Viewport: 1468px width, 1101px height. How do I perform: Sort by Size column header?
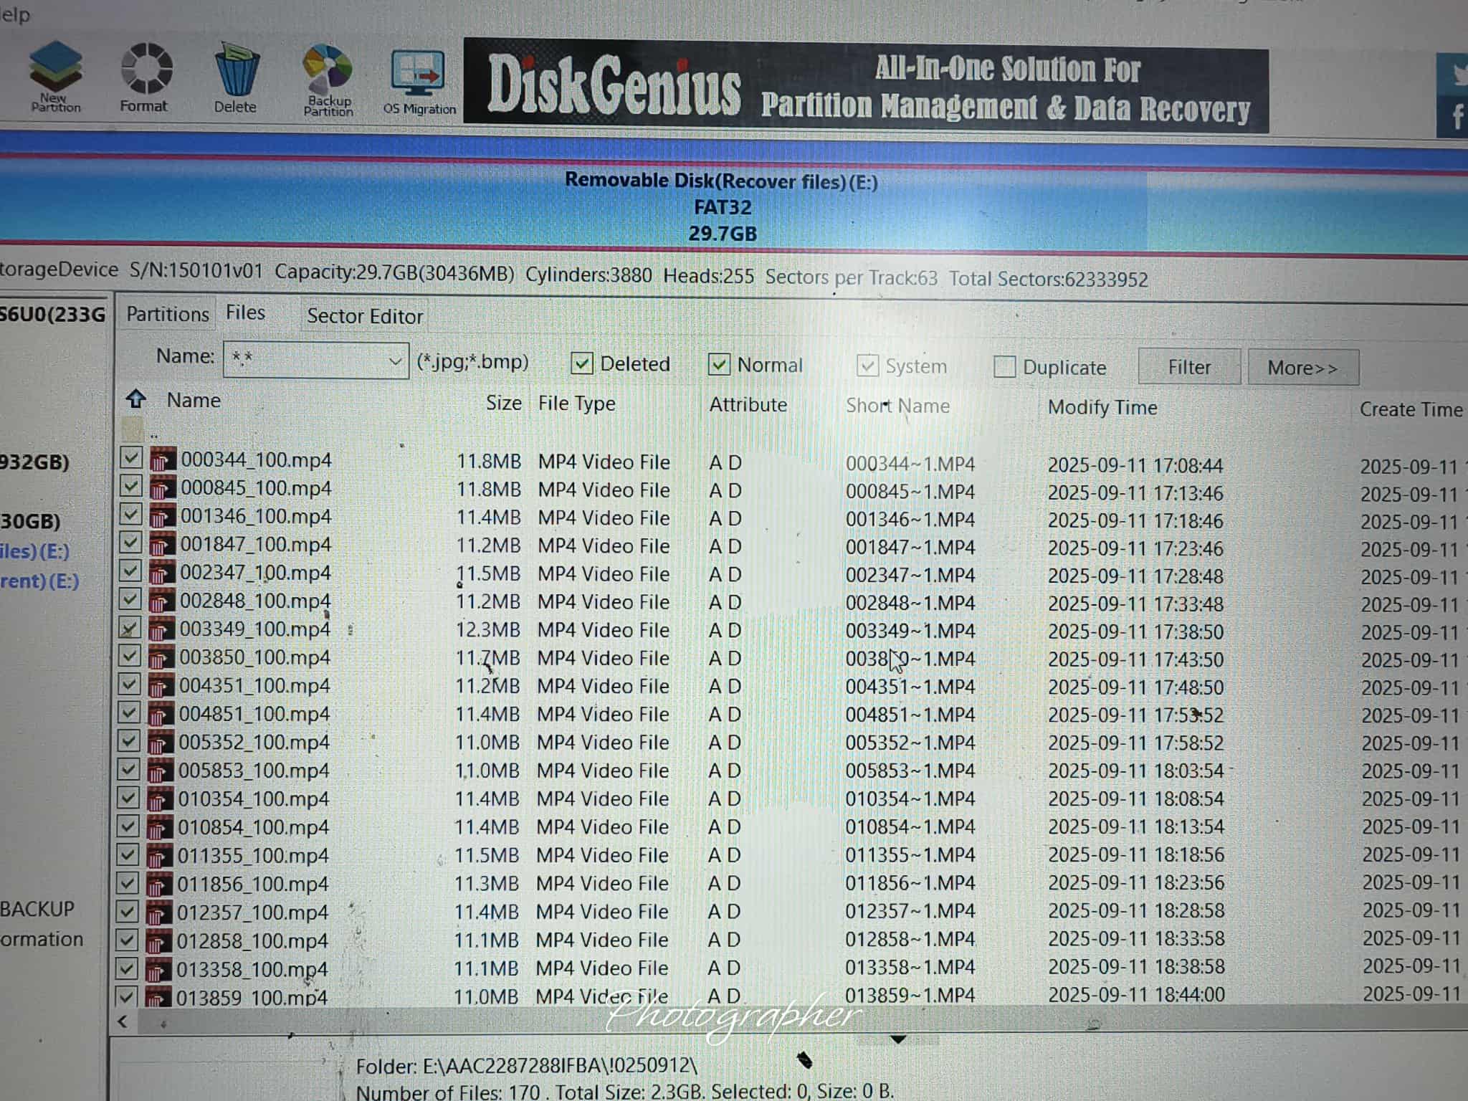pyautogui.click(x=503, y=403)
